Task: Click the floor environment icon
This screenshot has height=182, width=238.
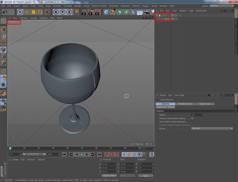Action: pos(140,12)
